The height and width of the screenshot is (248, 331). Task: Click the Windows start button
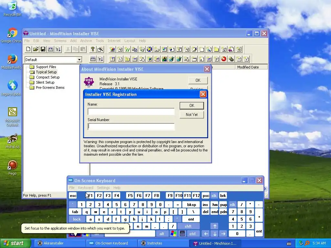pyautogui.click(x=15, y=243)
